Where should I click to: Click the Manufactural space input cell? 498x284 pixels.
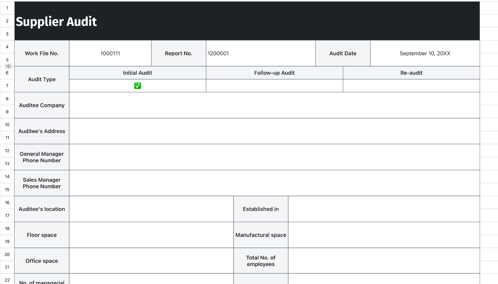384,235
